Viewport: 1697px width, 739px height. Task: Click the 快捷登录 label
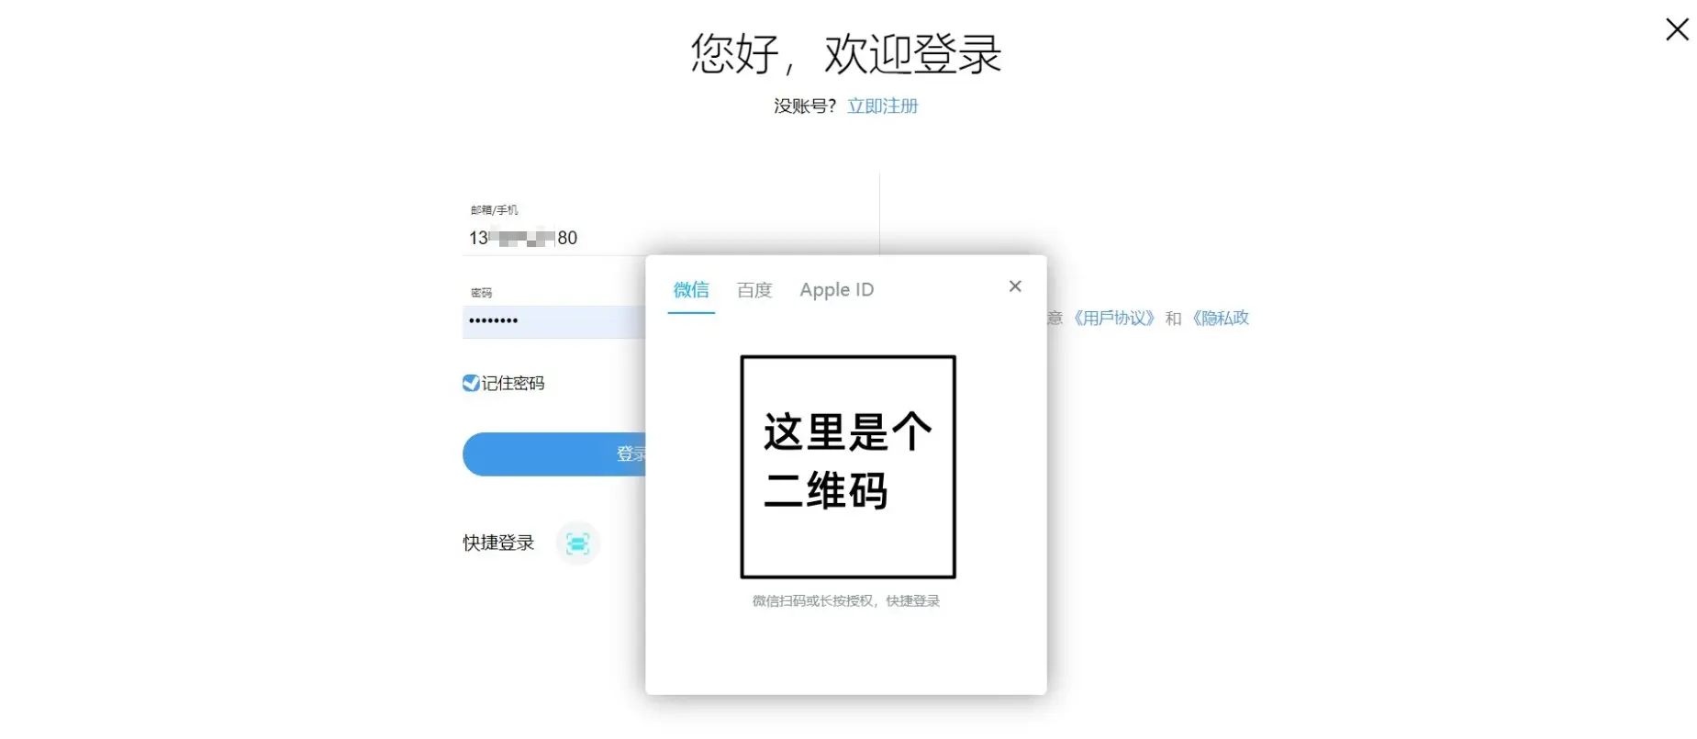pyautogui.click(x=498, y=543)
